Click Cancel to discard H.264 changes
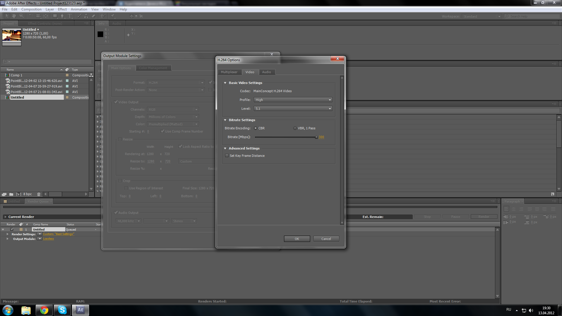Viewport: 562px width, 316px height. [326, 238]
